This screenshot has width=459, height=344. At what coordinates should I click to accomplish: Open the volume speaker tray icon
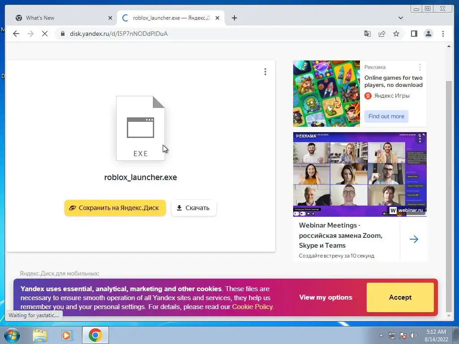coord(414,336)
